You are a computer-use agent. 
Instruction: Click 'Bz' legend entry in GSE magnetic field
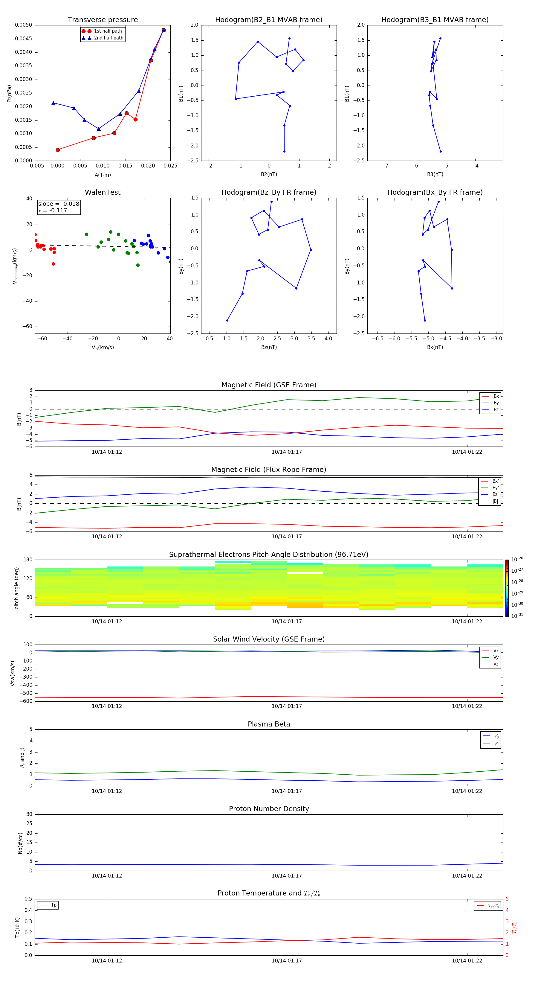point(490,409)
